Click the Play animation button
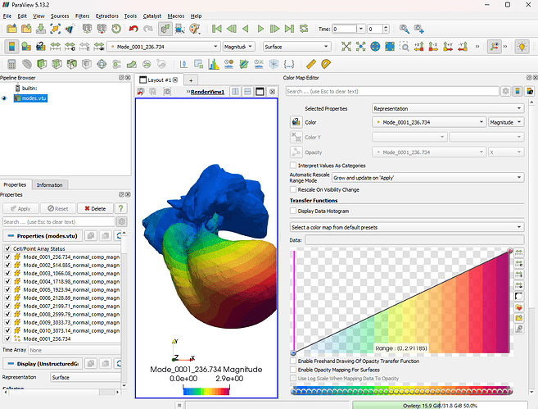This screenshot has height=409, width=538. 260,29
